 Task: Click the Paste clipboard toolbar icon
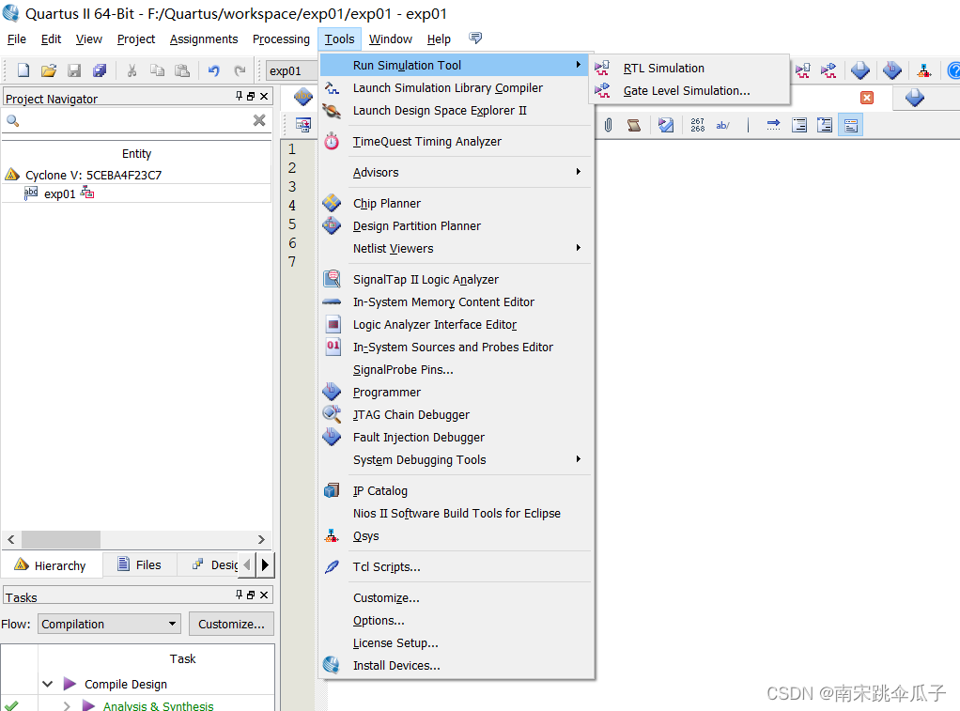coord(182,70)
